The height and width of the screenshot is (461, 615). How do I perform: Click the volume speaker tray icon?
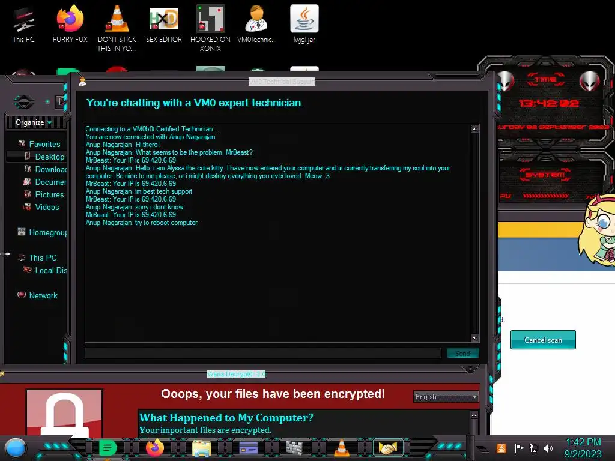click(548, 448)
